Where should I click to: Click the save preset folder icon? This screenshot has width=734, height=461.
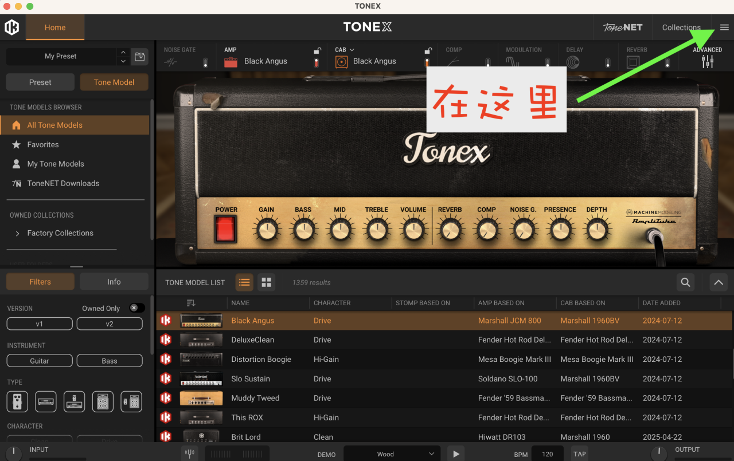click(139, 56)
